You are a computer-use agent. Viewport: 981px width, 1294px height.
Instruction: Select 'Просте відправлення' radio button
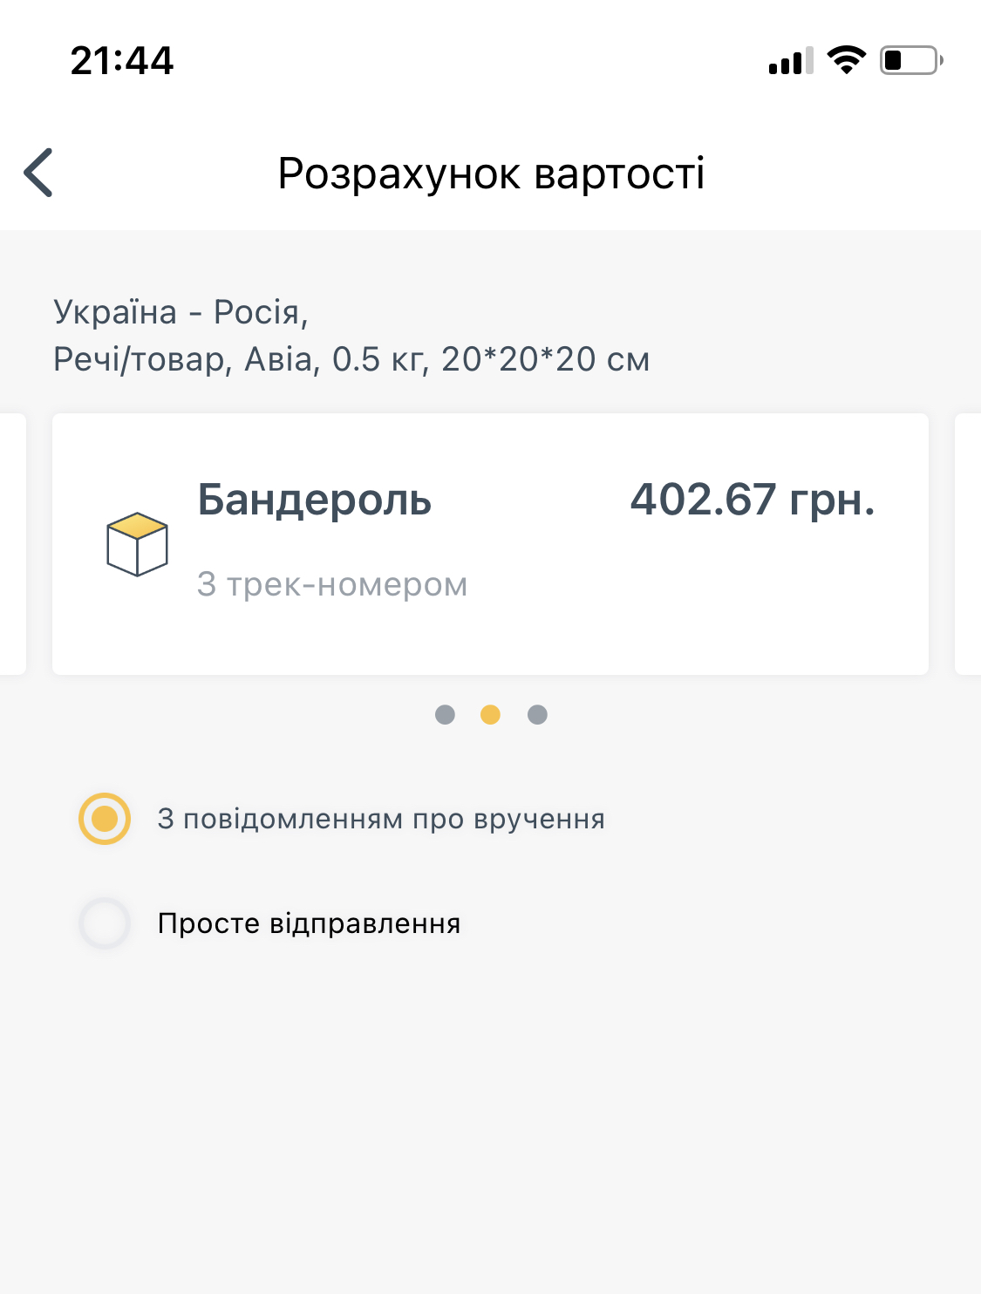pyautogui.click(x=105, y=923)
